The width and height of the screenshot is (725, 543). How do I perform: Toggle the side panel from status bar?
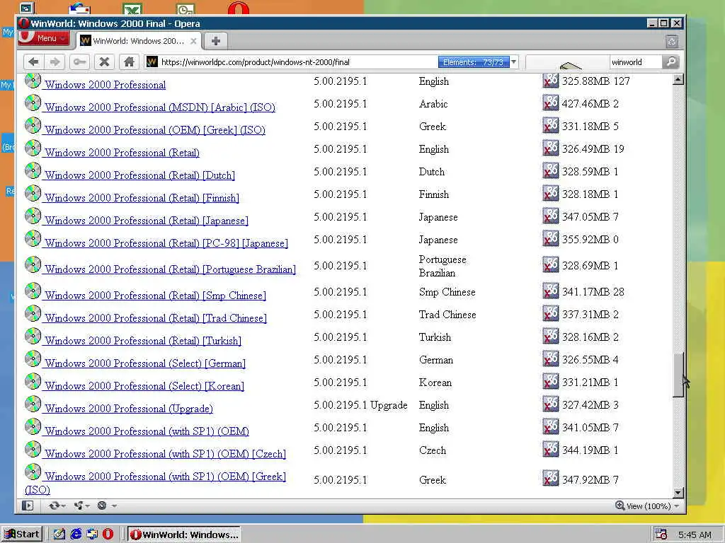point(28,506)
